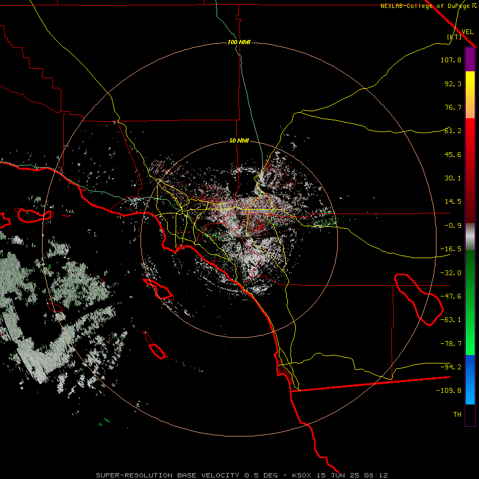Select the 45.6 velocity scale value
The height and width of the screenshot is (479, 479).
point(453,154)
